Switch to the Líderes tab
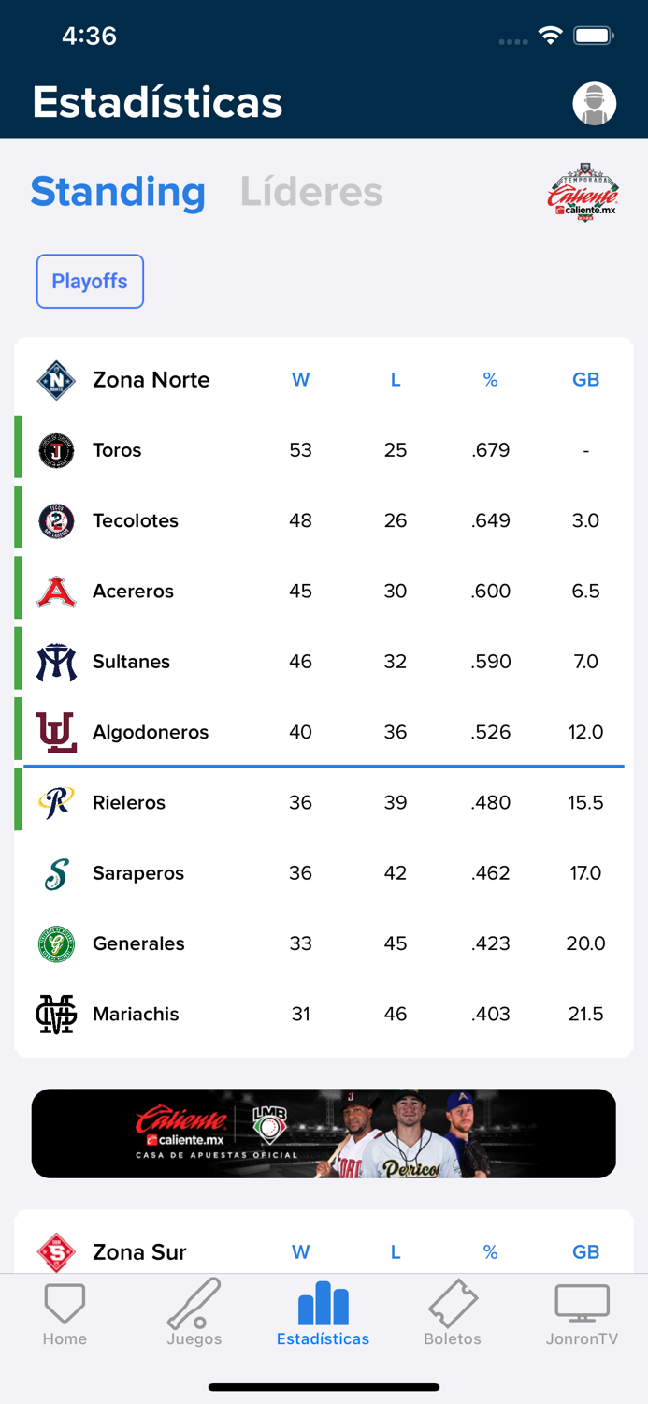The image size is (648, 1404). (x=311, y=192)
